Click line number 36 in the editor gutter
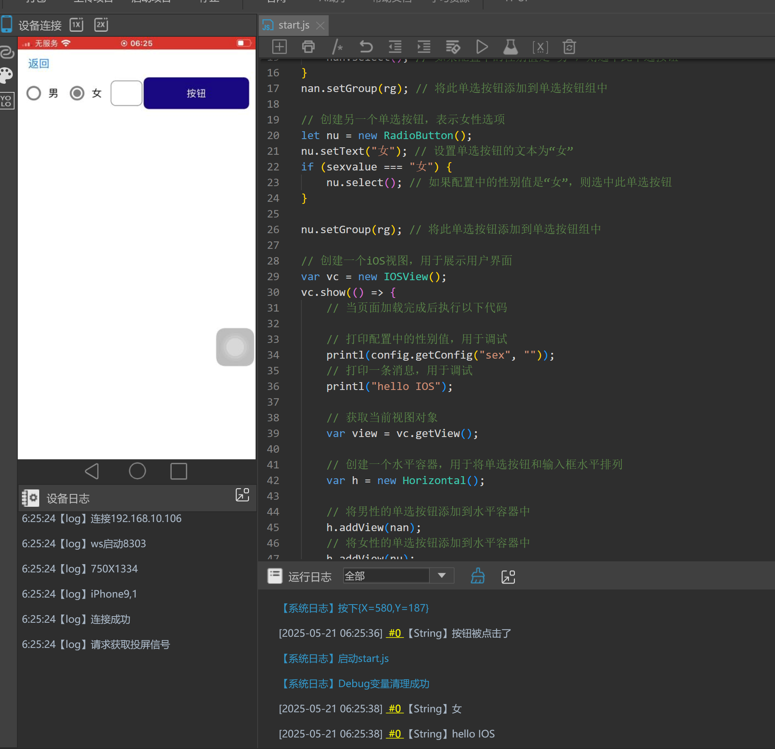Image resolution: width=775 pixels, height=749 pixels. click(x=273, y=386)
